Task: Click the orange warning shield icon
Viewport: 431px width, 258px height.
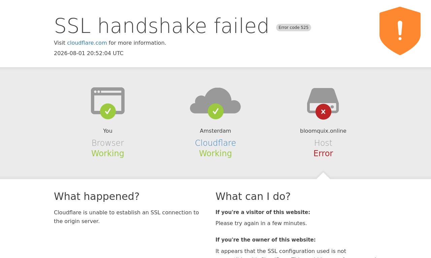Action: 400,31
